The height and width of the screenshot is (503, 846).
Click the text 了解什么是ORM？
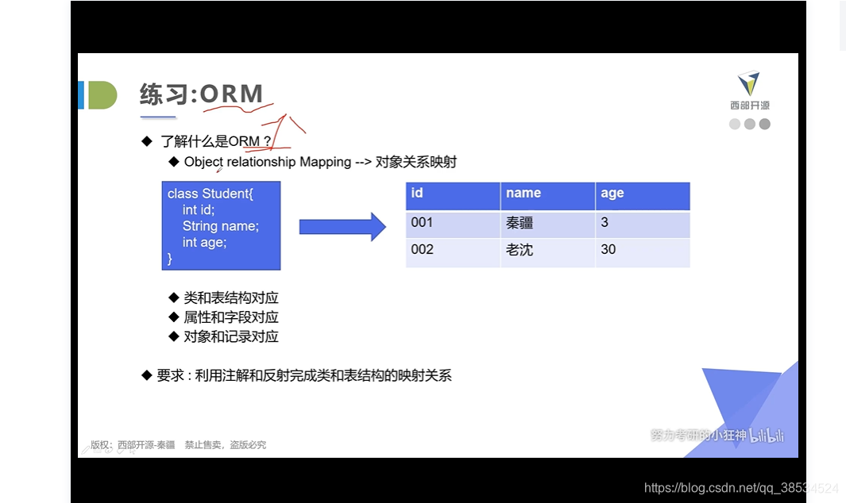216,141
